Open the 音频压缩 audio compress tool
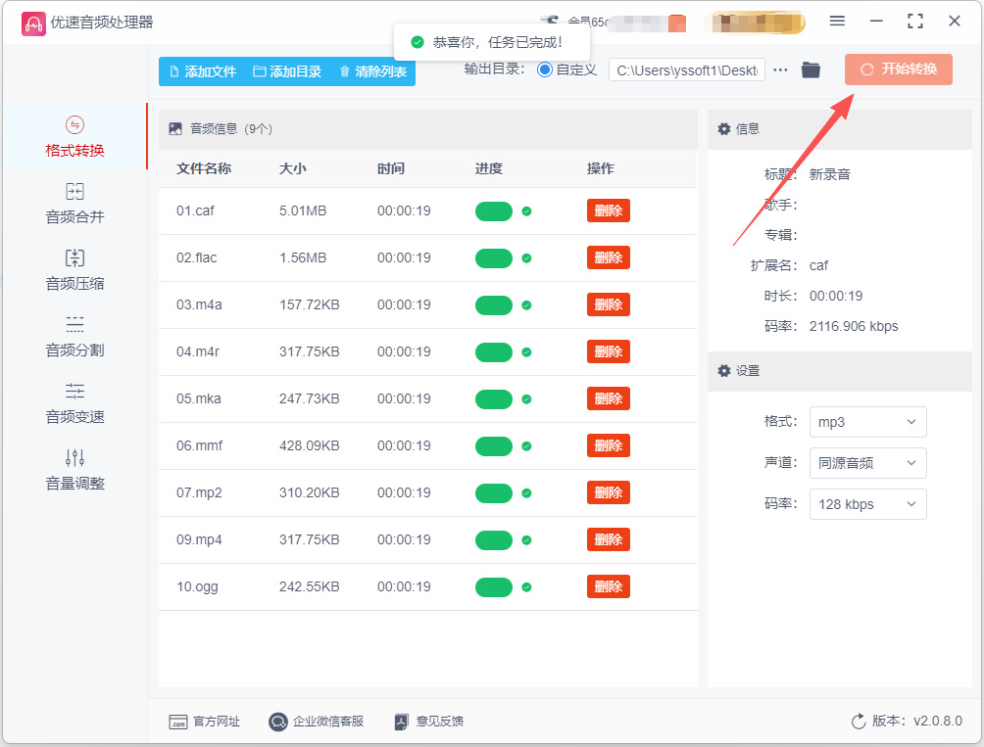 (x=74, y=269)
